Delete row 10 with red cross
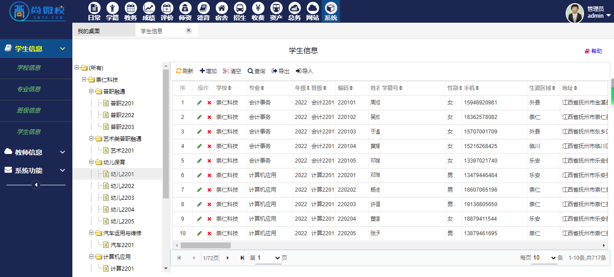 tap(209, 233)
